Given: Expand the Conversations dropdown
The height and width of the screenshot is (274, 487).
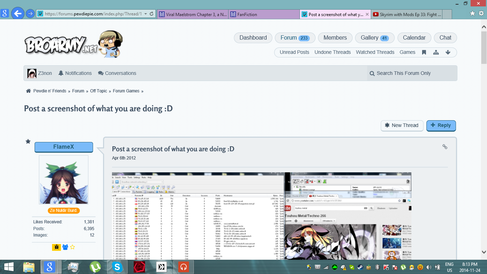Looking at the screenshot, I should click(x=117, y=73).
